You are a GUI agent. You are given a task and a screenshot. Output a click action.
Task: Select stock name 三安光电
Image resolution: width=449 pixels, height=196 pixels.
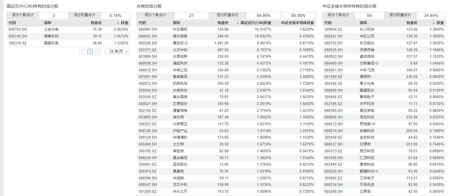(x=51, y=29)
